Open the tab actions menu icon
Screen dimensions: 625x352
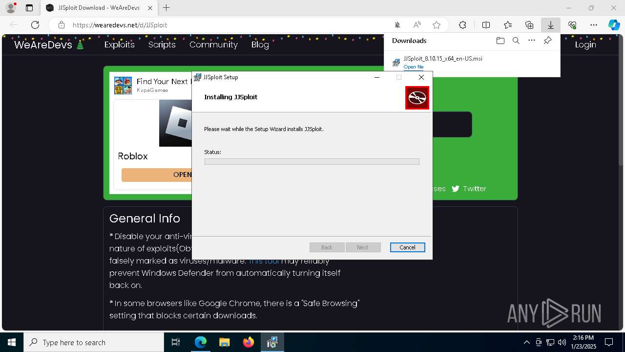(29, 8)
